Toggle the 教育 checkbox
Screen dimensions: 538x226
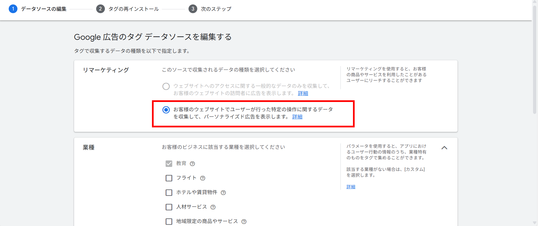(169, 164)
